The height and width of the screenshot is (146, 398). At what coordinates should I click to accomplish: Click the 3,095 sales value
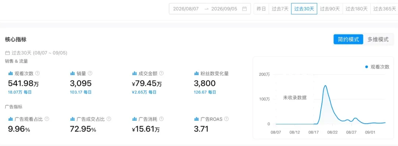pos(81,83)
